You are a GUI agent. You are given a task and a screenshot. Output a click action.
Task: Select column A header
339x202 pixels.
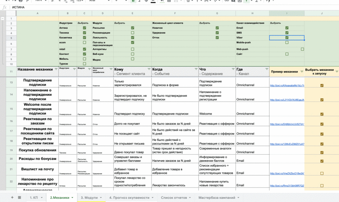click(x=37, y=13)
